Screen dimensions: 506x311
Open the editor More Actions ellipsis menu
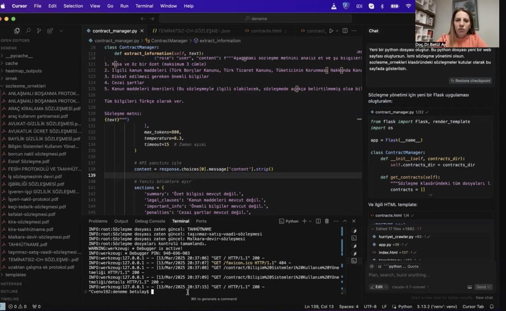(x=354, y=31)
